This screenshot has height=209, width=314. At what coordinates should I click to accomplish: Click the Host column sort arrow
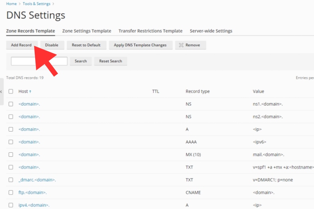[30, 92]
